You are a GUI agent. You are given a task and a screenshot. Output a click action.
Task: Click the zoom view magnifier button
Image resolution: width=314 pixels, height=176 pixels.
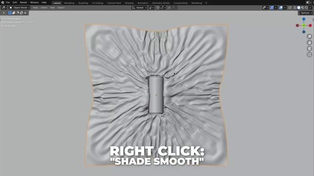[310, 36]
